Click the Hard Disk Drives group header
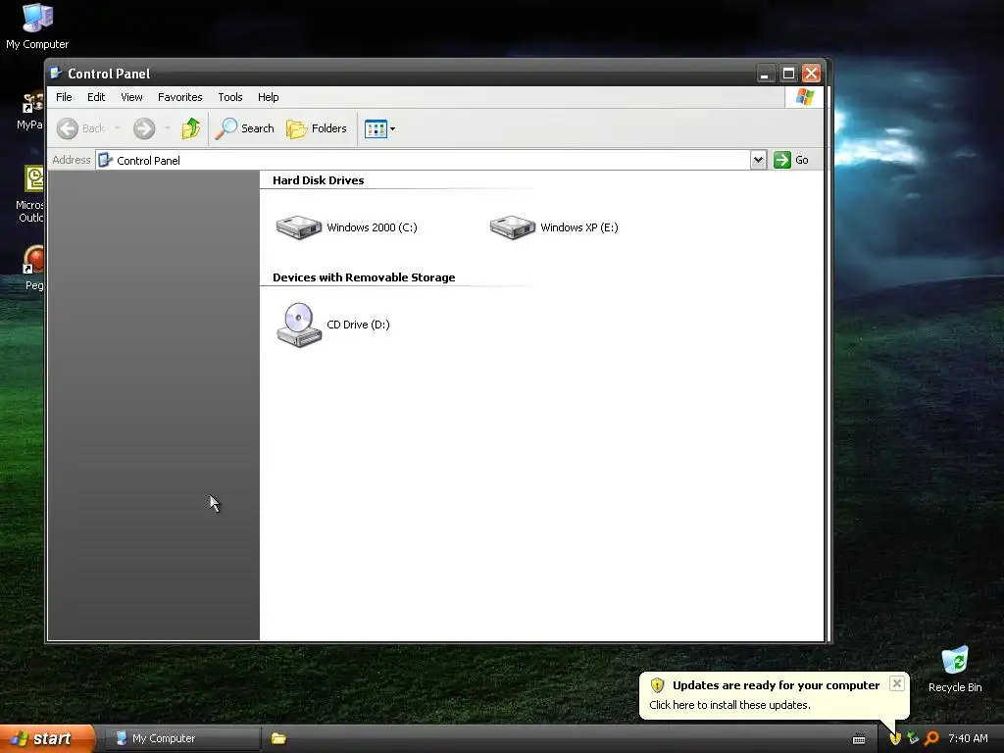 [319, 180]
